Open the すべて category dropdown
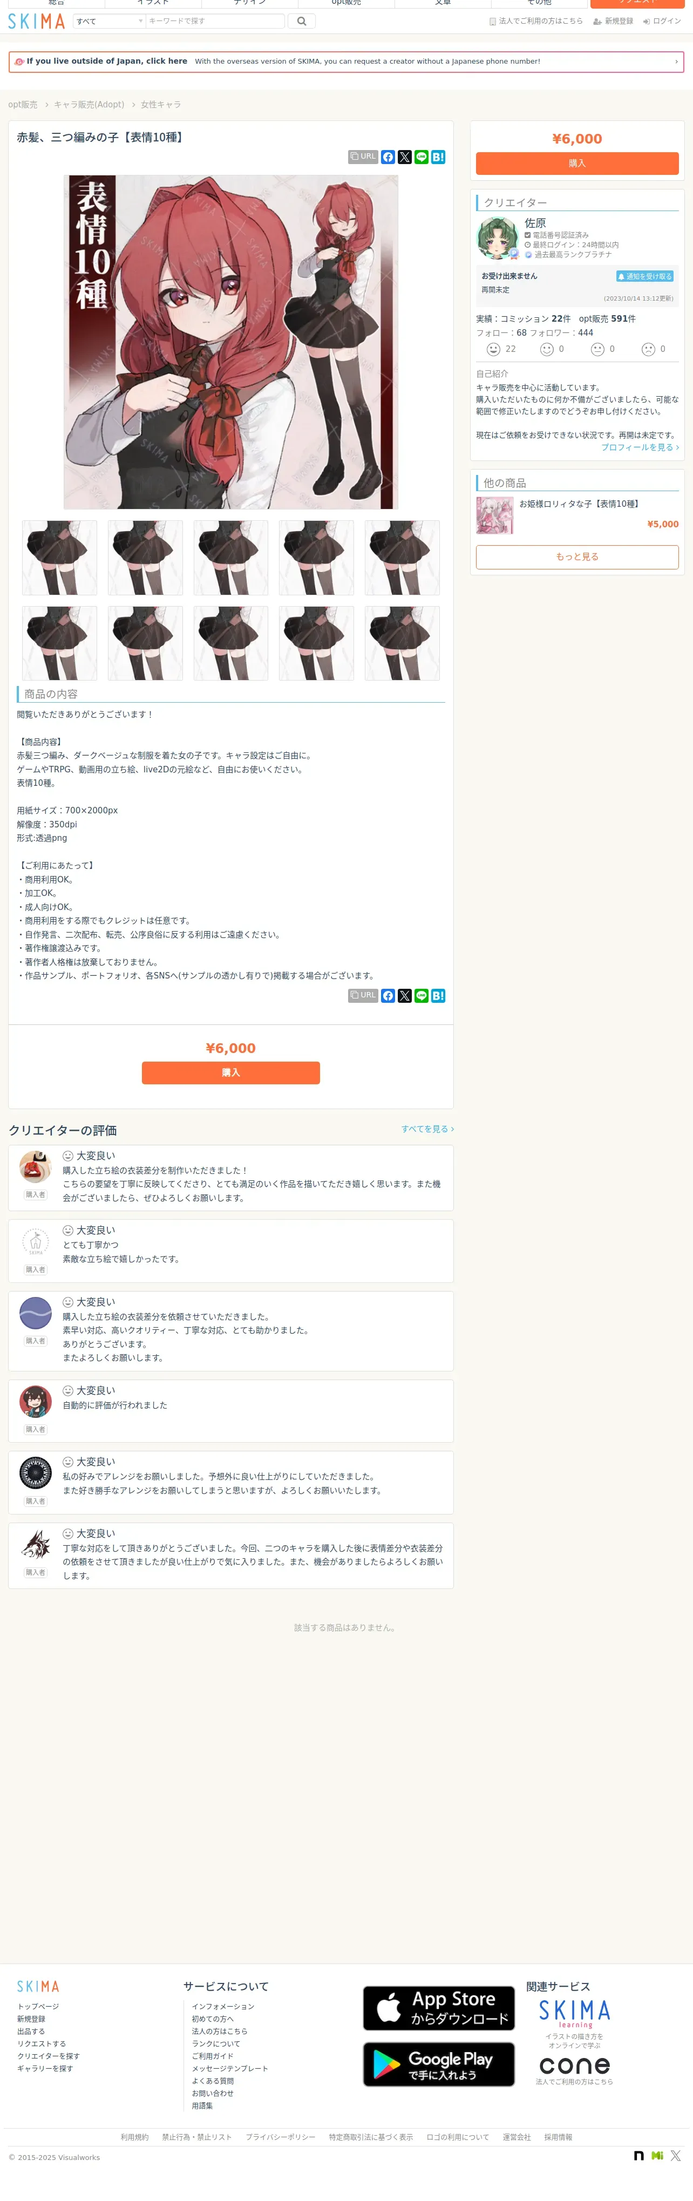This screenshot has height=2201, width=693. 108,22
